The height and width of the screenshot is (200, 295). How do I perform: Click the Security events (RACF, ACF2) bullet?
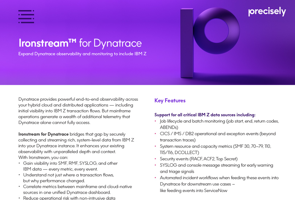tap(198, 159)
